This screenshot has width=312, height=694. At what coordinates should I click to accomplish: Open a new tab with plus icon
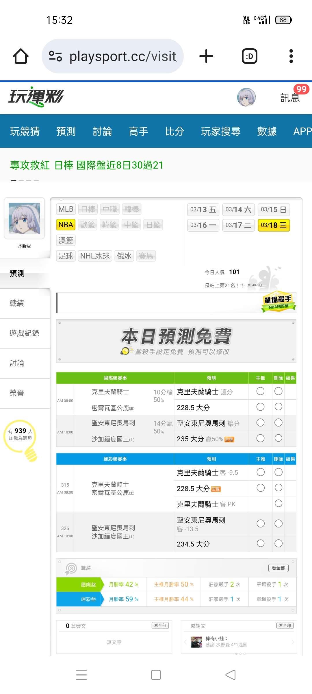(206, 56)
